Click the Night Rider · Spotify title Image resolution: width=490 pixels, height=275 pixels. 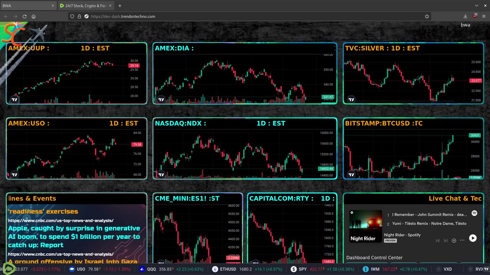402,235
